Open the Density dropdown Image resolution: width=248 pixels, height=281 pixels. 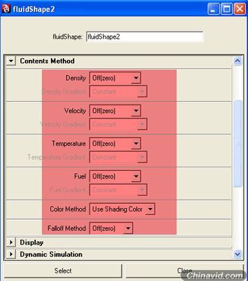pyautogui.click(x=115, y=78)
